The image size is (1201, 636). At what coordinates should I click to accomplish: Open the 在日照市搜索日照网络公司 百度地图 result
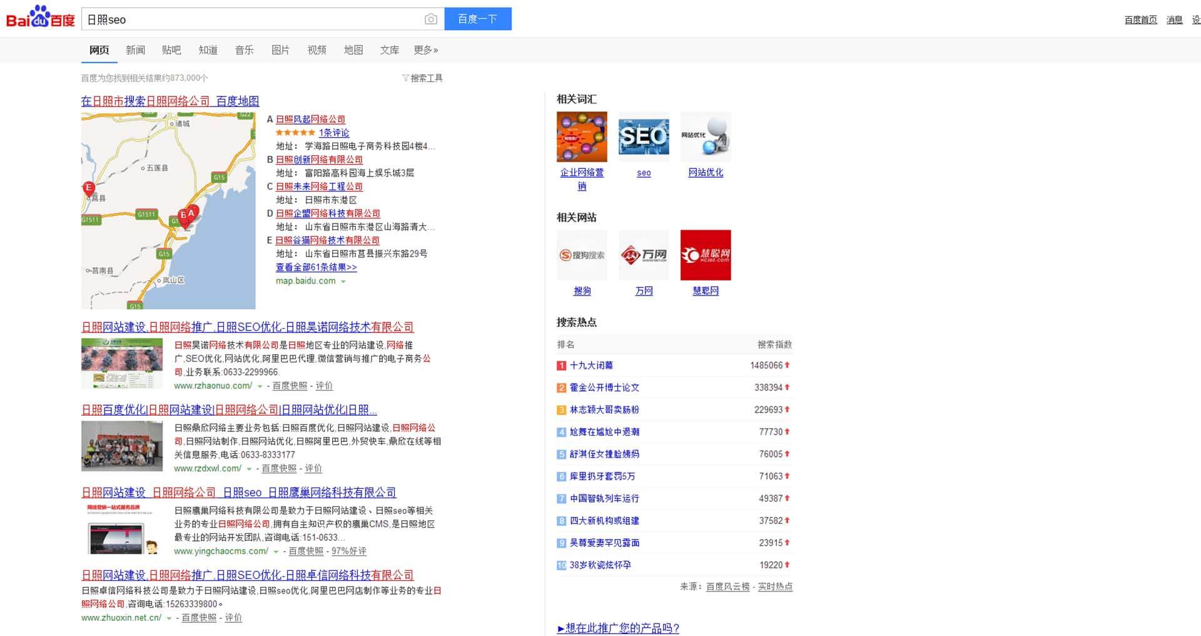(x=170, y=101)
